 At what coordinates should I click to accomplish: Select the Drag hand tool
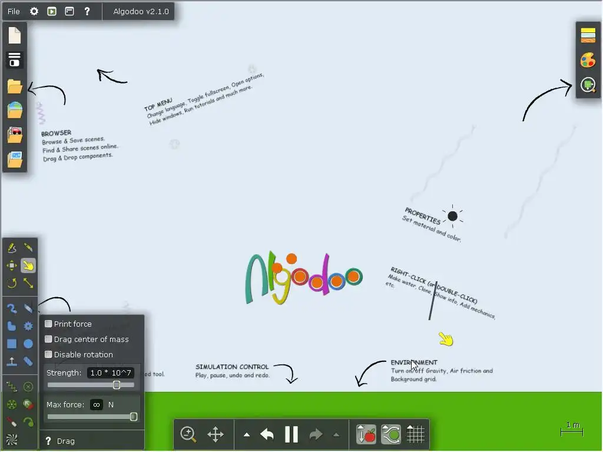(x=28, y=265)
